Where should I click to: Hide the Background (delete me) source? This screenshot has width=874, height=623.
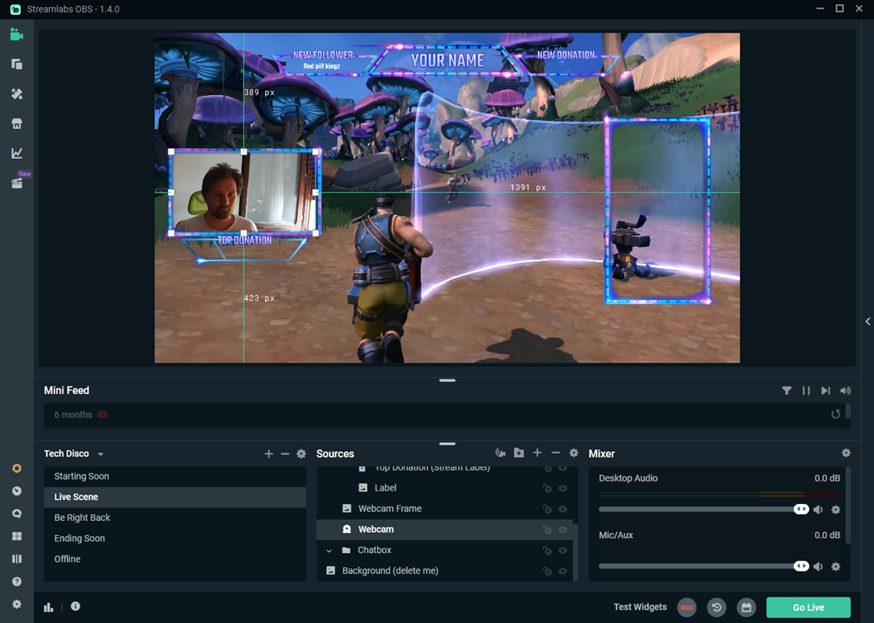tap(563, 571)
